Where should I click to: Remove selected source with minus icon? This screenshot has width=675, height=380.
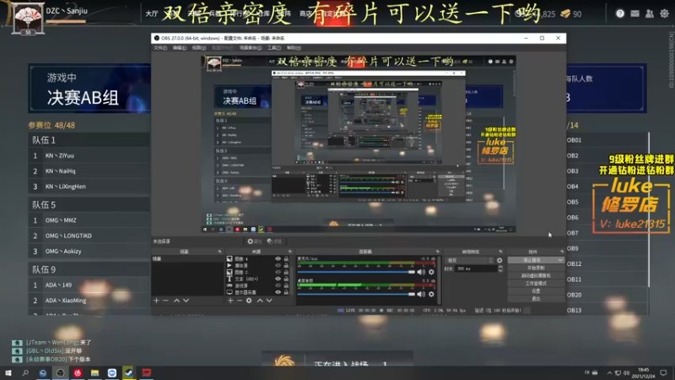point(240,301)
